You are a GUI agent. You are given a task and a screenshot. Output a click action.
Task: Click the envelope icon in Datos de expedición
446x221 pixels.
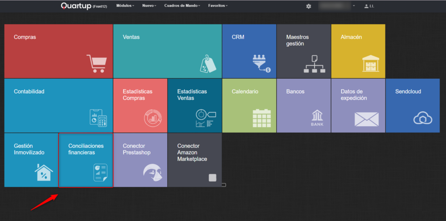coord(366,119)
